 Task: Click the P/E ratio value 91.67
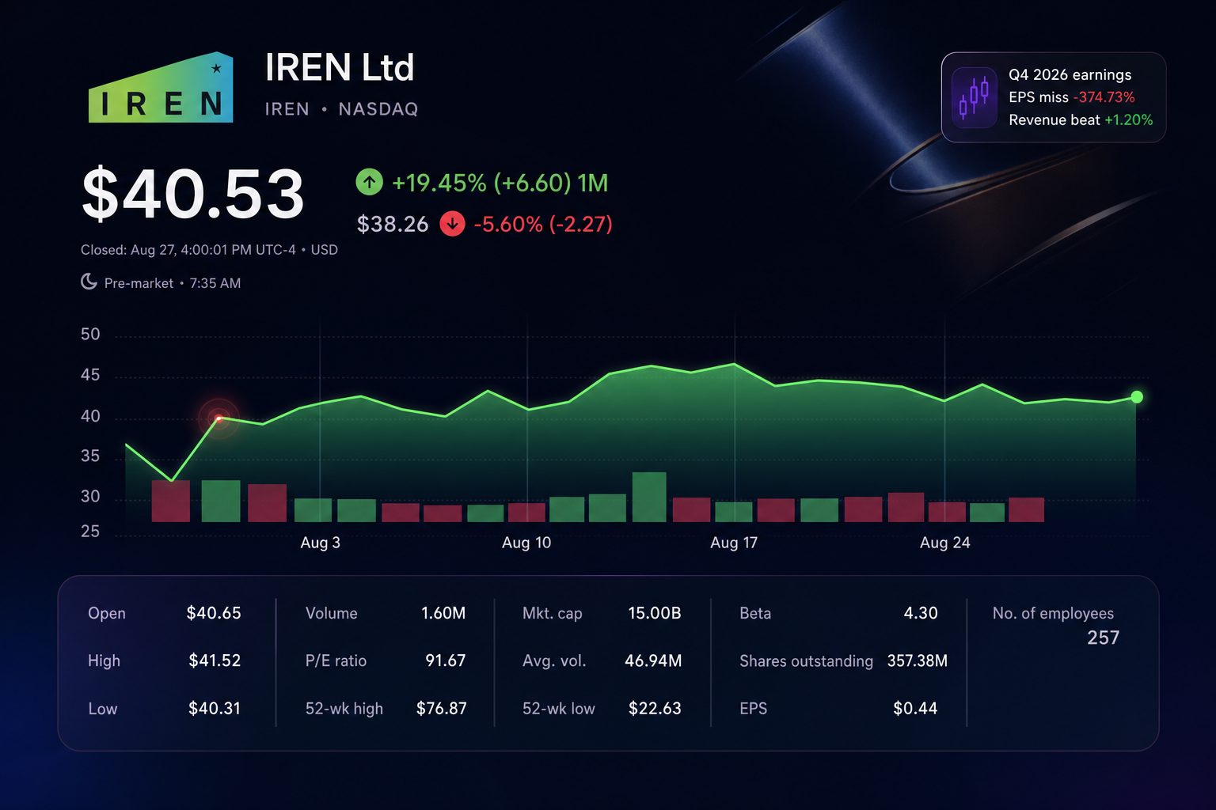pos(446,660)
